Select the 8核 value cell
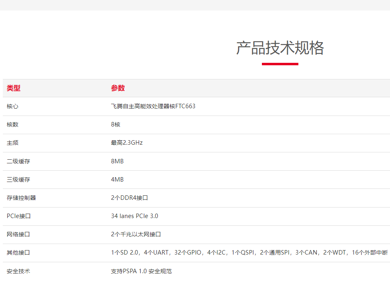This screenshot has width=390, height=304. click(x=116, y=124)
